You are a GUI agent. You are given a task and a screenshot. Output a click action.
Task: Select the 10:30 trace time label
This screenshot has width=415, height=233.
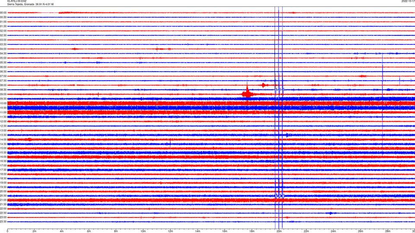click(3, 108)
